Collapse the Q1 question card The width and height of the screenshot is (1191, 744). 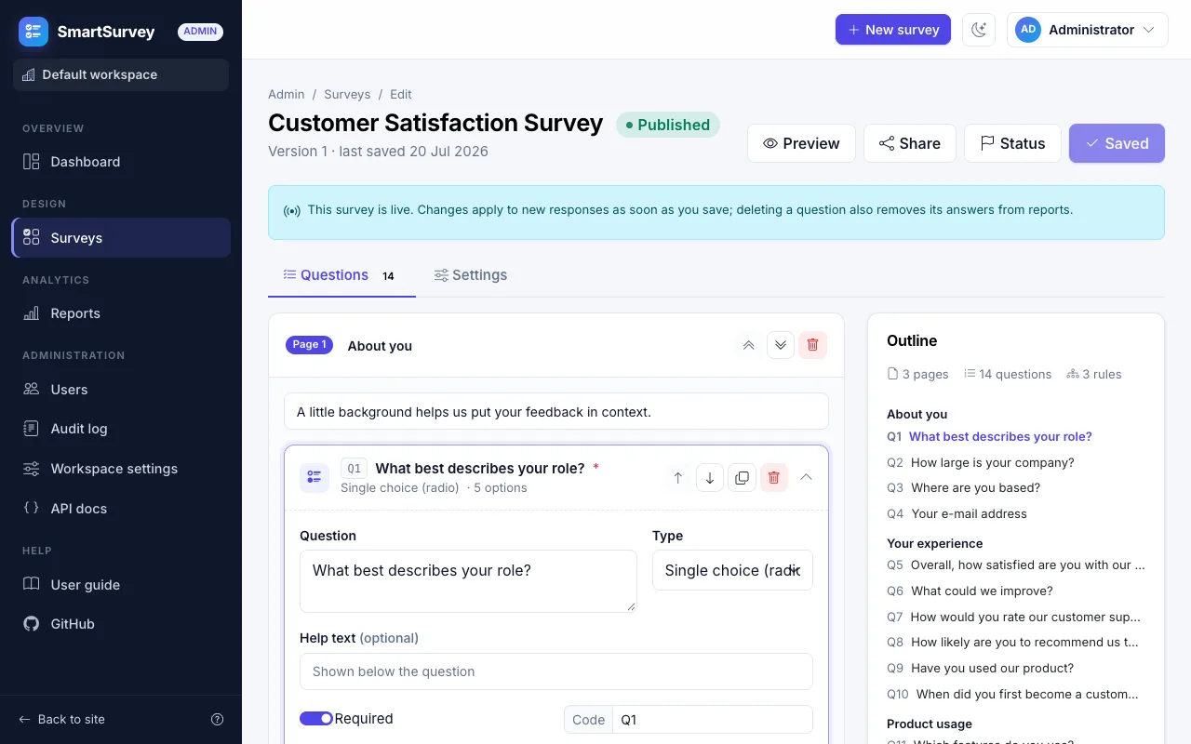click(x=807, y=477)
